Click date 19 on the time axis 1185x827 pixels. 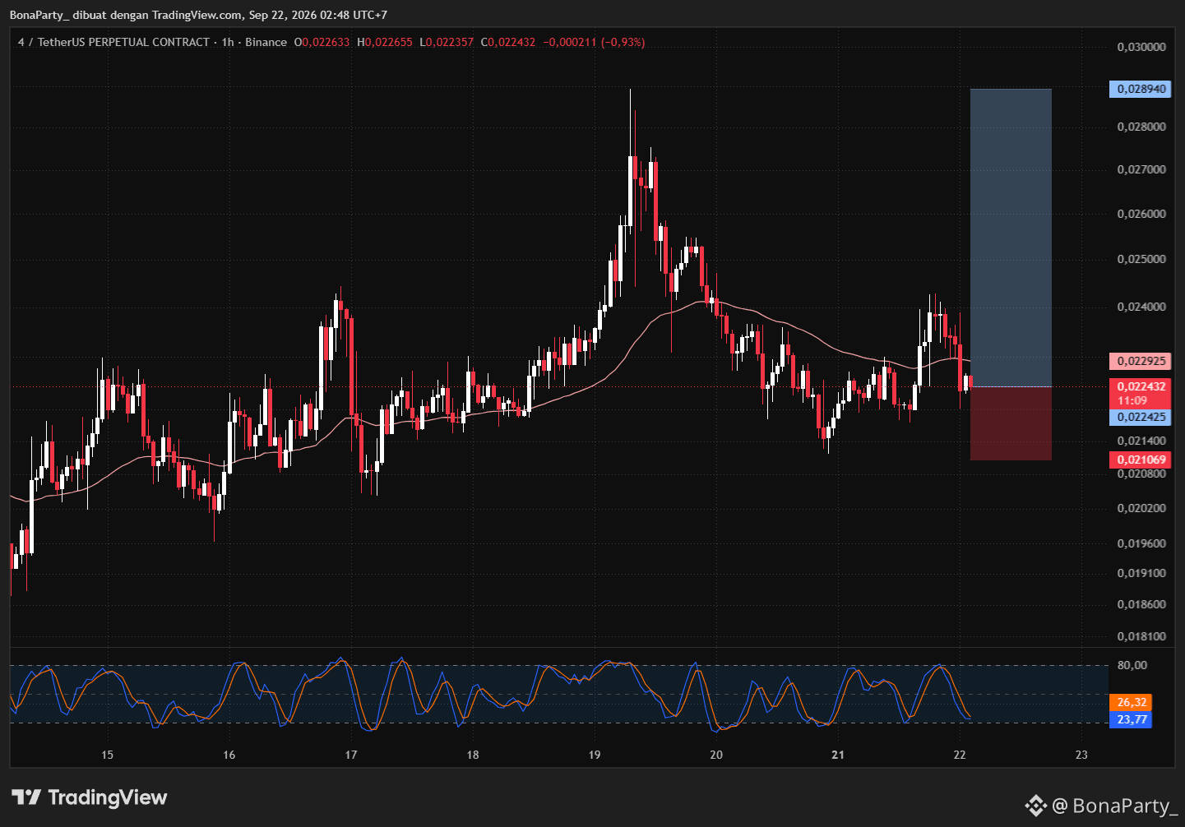click(x=595, y=755)
